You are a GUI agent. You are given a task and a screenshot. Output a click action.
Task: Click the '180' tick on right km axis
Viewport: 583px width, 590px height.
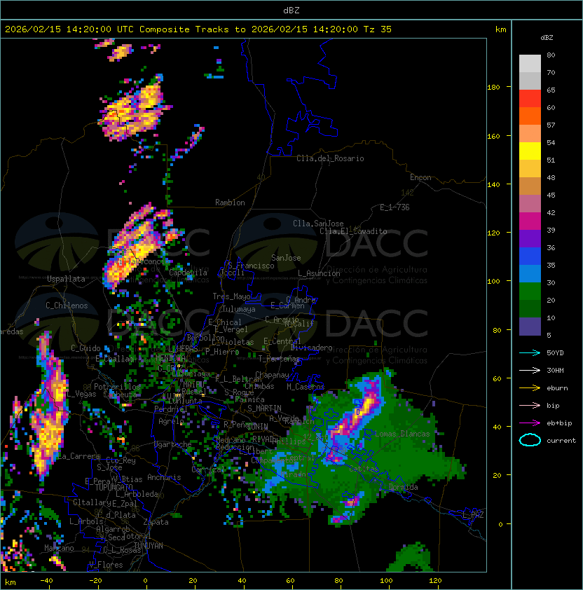[x=493, y=88]
